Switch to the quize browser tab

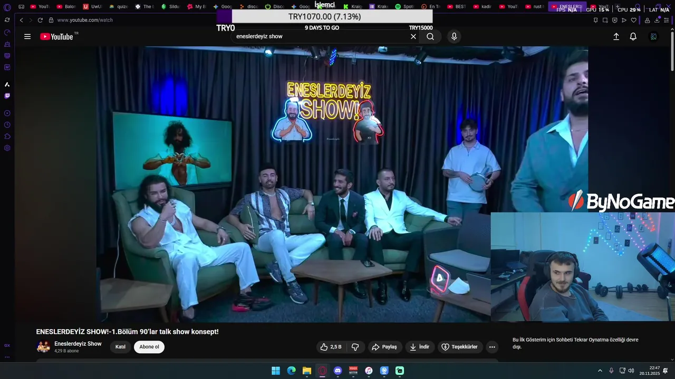click(119, 7)
